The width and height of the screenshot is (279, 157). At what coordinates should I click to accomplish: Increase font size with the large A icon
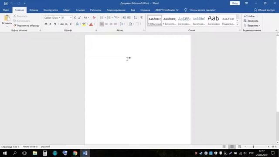(x=75, y=17)
